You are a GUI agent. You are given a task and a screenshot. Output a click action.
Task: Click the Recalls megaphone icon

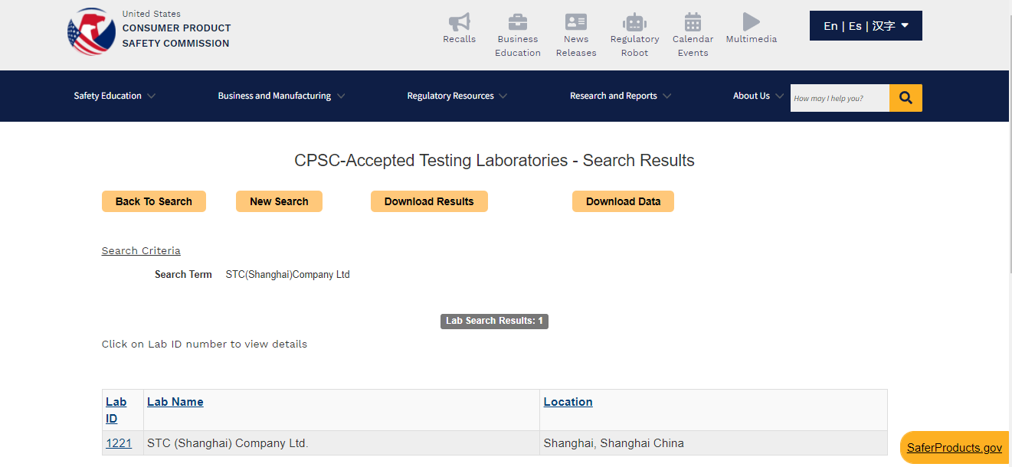(459, 21)
